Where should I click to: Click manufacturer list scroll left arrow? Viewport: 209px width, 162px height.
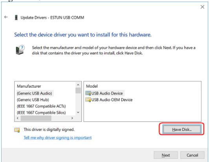[18, 118]
